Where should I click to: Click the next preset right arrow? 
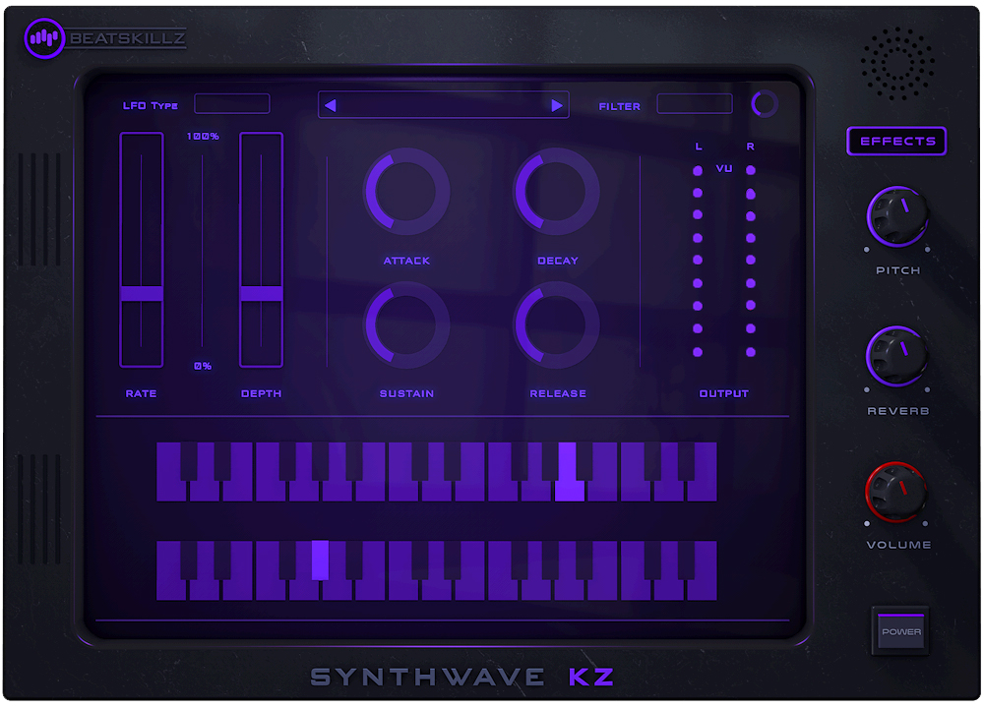point(556,105)
